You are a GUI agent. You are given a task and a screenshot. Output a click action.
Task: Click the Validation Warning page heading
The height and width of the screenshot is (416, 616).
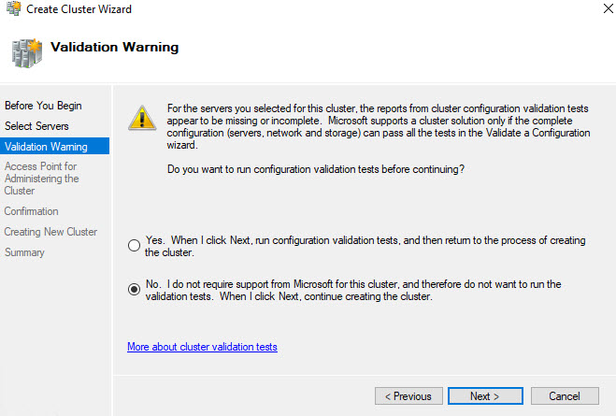pos(114,47)
